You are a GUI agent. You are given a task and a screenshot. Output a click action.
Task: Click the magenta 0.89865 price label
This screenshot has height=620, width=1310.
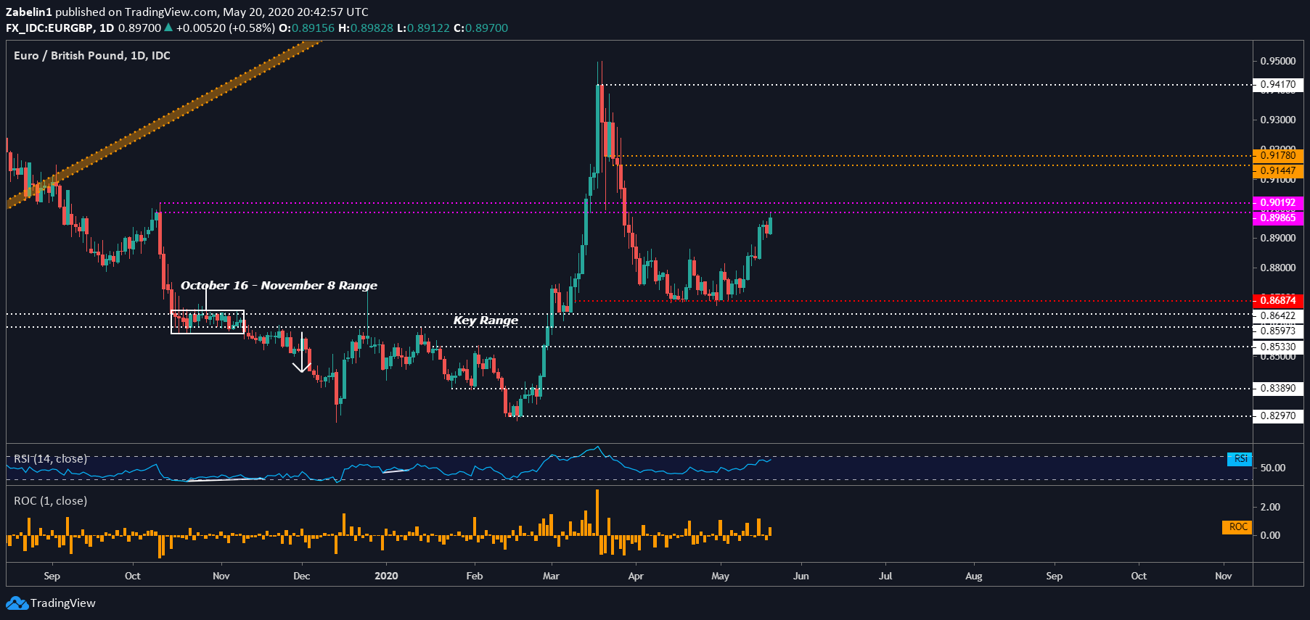click(x=1278, y=218)
